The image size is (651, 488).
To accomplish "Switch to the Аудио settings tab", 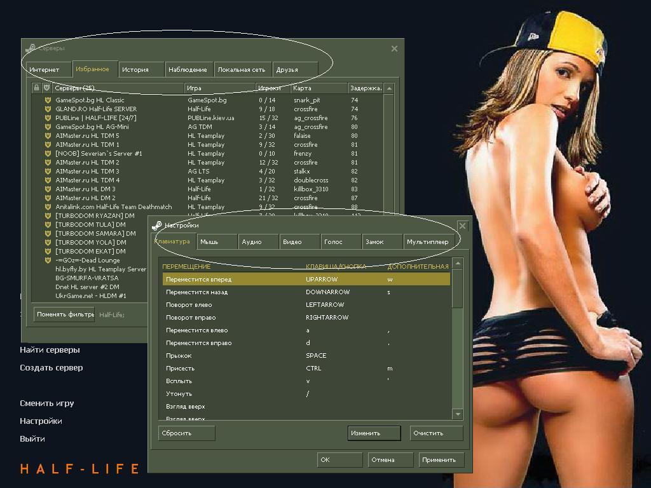I will tap(258, 241).
